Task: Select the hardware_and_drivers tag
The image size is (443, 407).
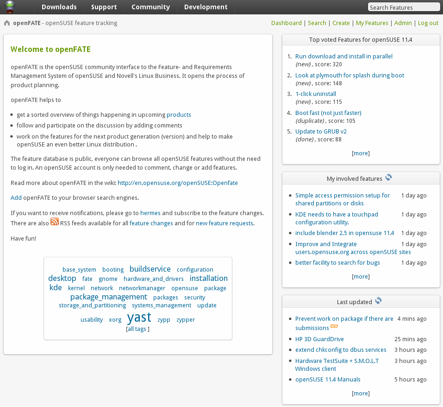Action: [153, 279]
